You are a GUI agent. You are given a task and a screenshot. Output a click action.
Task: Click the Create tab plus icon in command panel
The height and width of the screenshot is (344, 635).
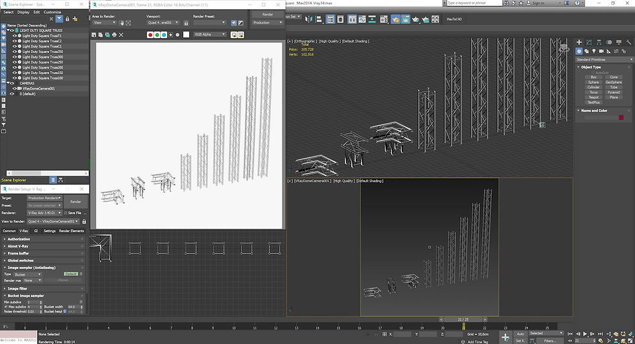579,43
